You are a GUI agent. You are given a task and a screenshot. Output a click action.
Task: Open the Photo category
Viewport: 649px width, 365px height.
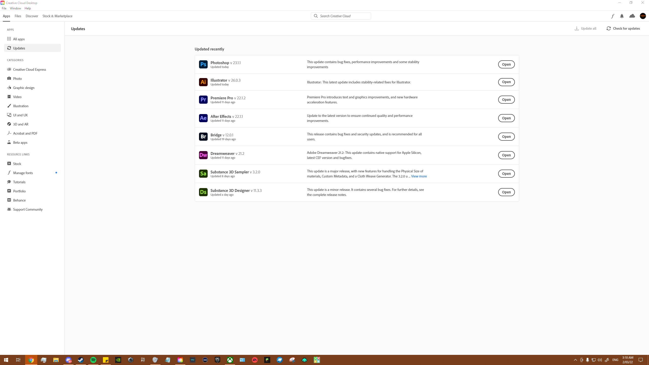click(32, 78)
